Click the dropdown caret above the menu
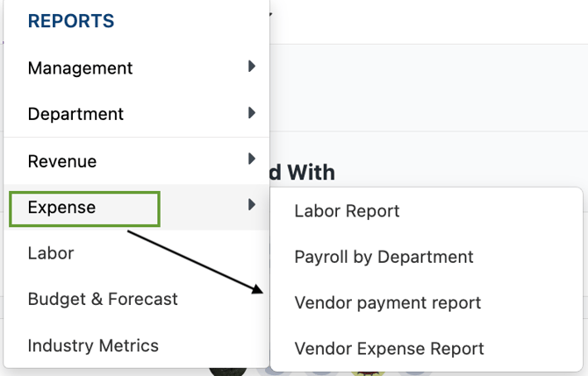588x376 pixels. pos(270,12)
